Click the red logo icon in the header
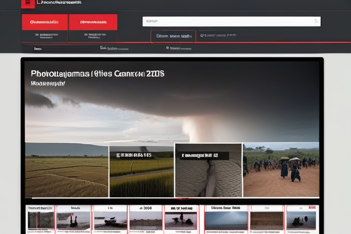This screenshot has height=234, width=351. click(x=28, y=4)
